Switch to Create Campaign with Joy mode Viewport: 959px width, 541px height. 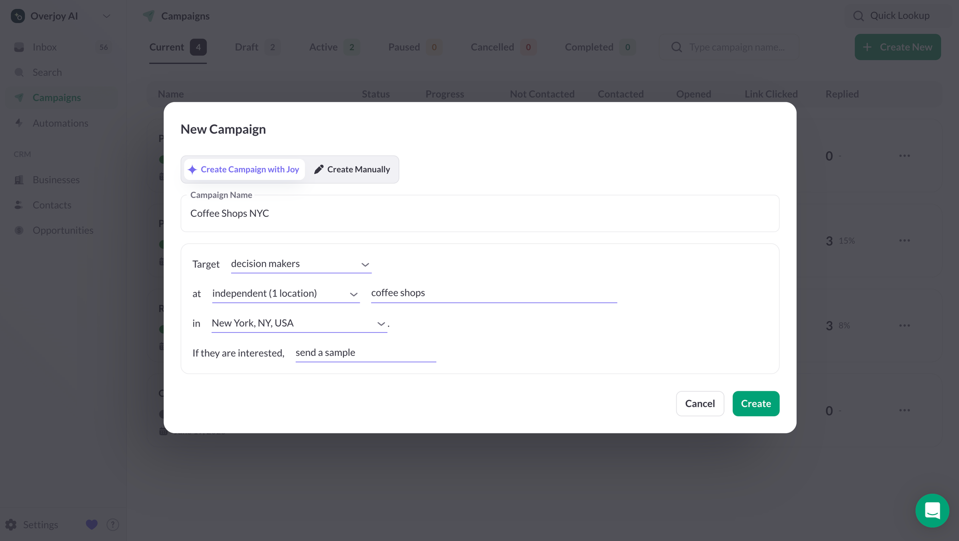(244, 169)
